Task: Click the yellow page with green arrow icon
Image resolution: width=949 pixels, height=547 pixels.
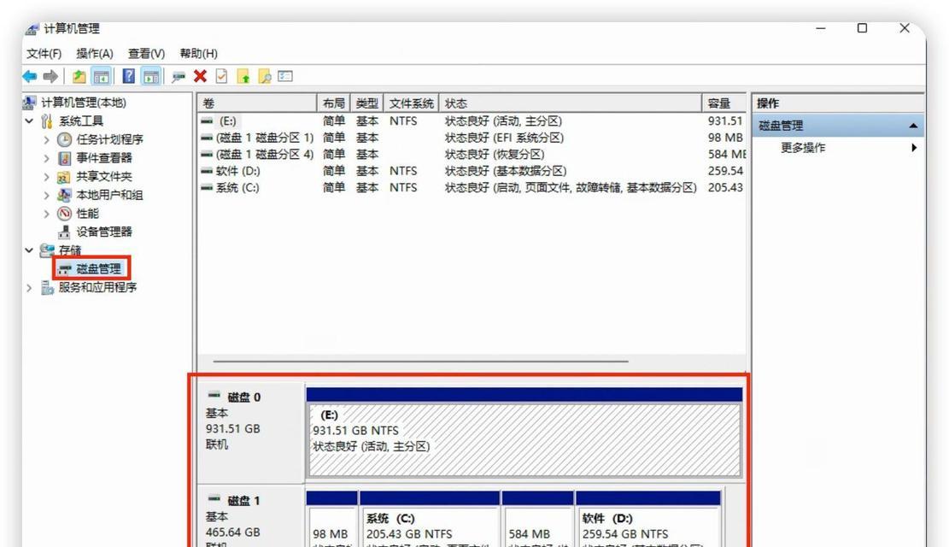Action: [243, 76]
